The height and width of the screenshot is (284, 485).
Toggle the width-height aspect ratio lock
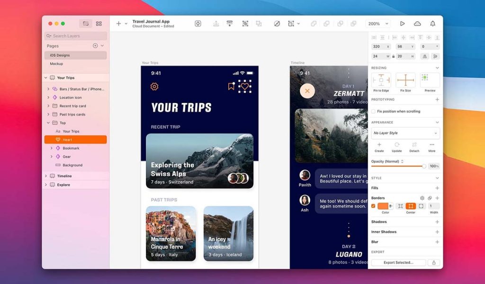[x=394, y=56]
